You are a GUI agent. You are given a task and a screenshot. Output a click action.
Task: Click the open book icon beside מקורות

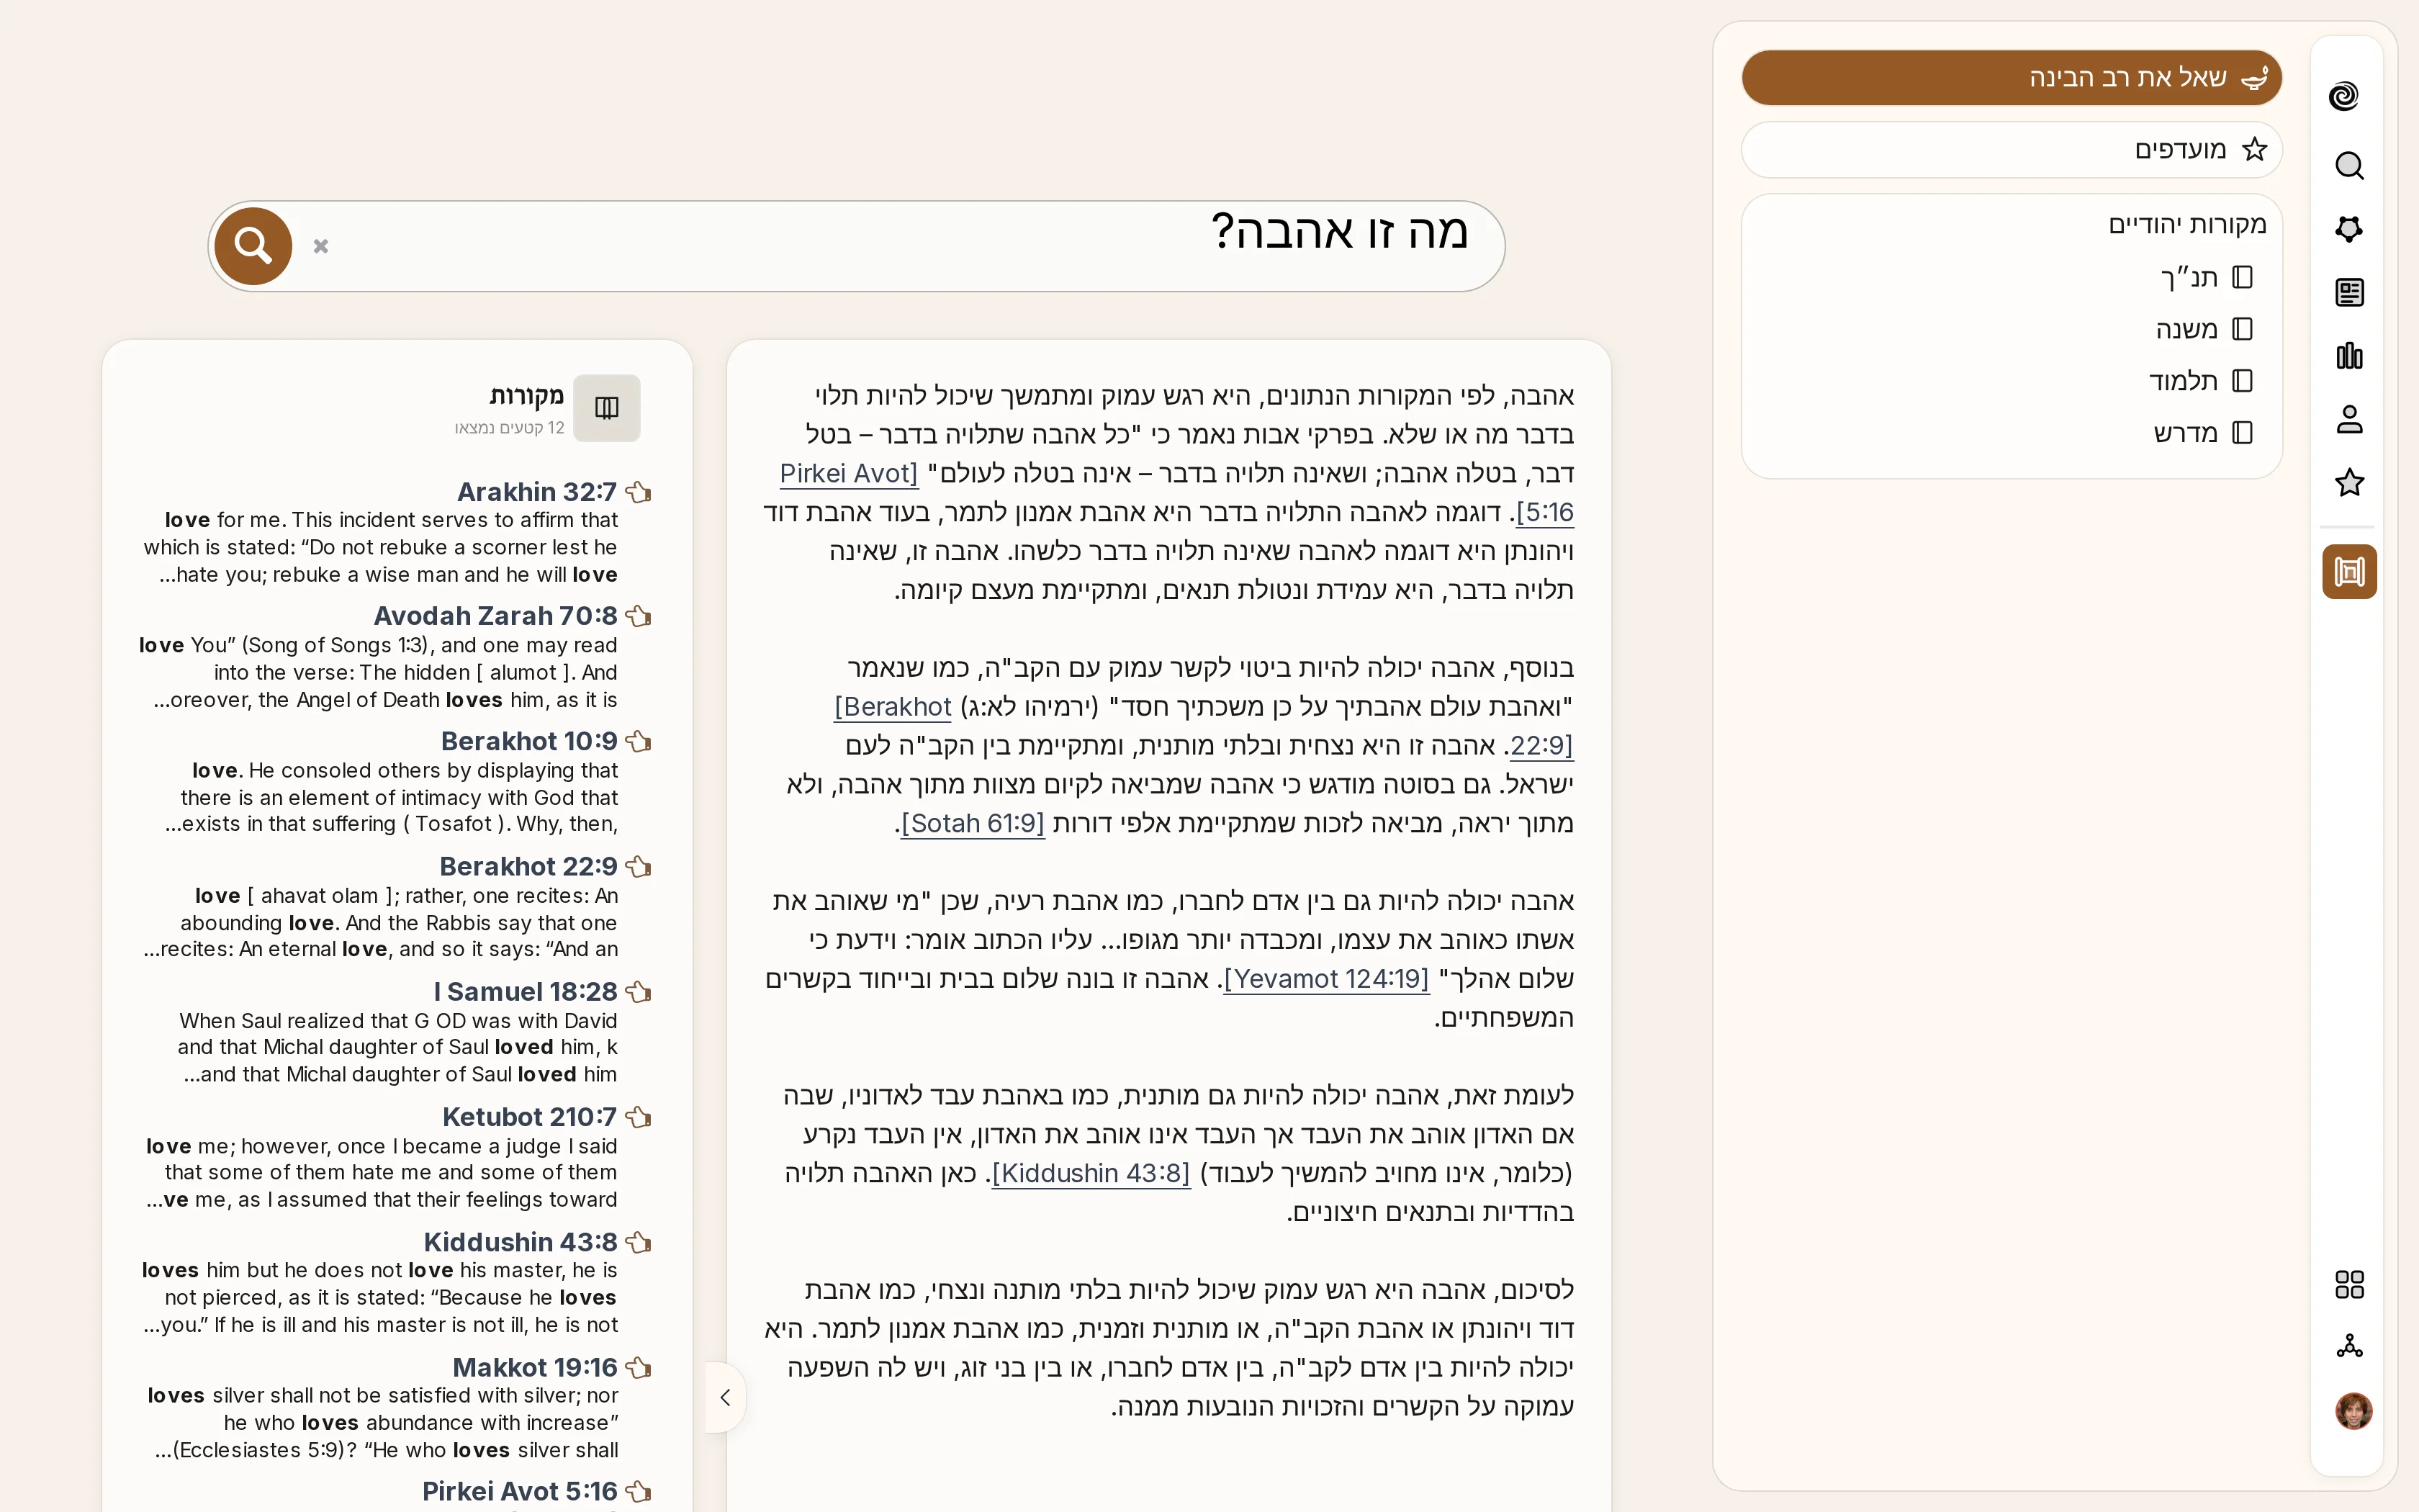(x=607, y=408)
